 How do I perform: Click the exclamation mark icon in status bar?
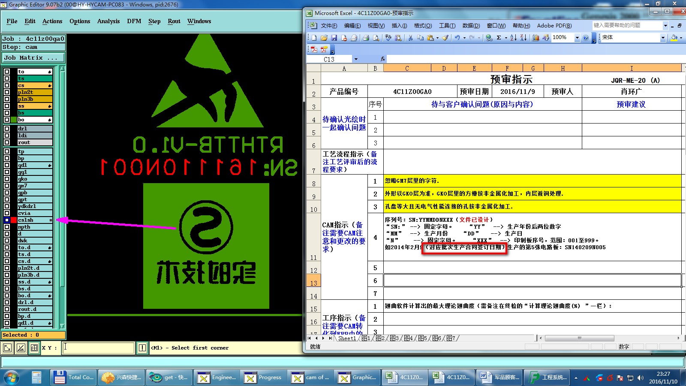click(x=142, y=348)
